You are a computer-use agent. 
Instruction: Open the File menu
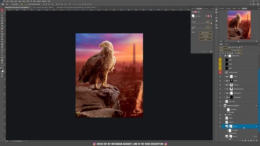(x=4, y=1)
